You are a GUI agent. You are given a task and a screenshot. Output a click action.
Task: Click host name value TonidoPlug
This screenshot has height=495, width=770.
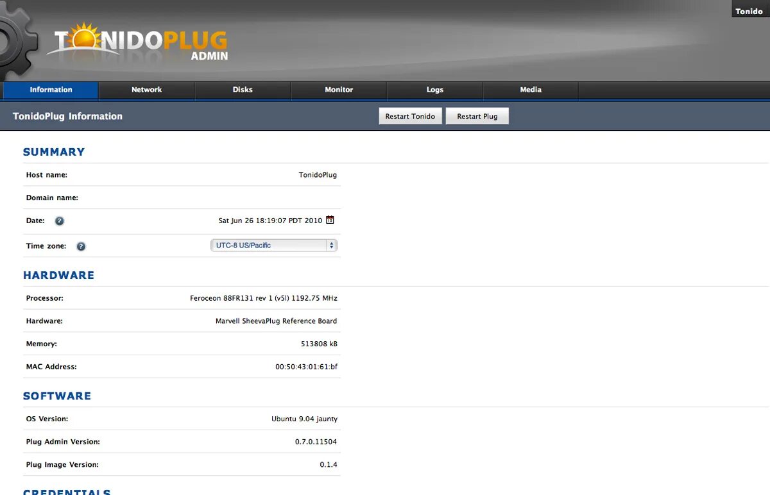pos(318,175)
